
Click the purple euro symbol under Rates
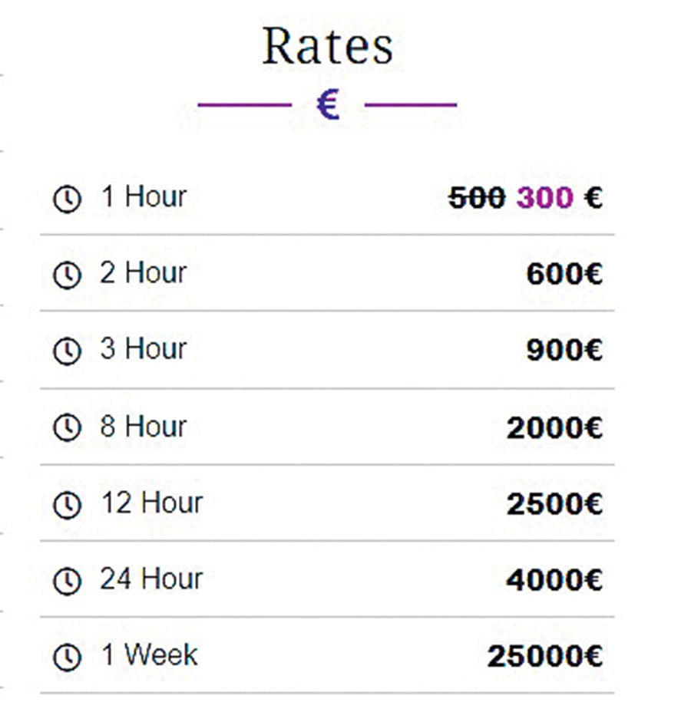point(328,105)
